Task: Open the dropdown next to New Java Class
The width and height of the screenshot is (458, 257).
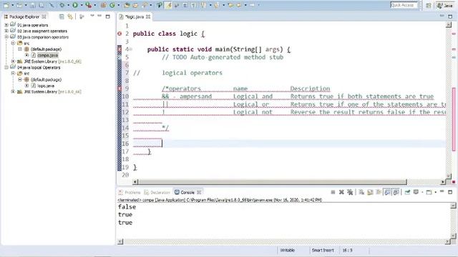Action: (x=118, y=5)
